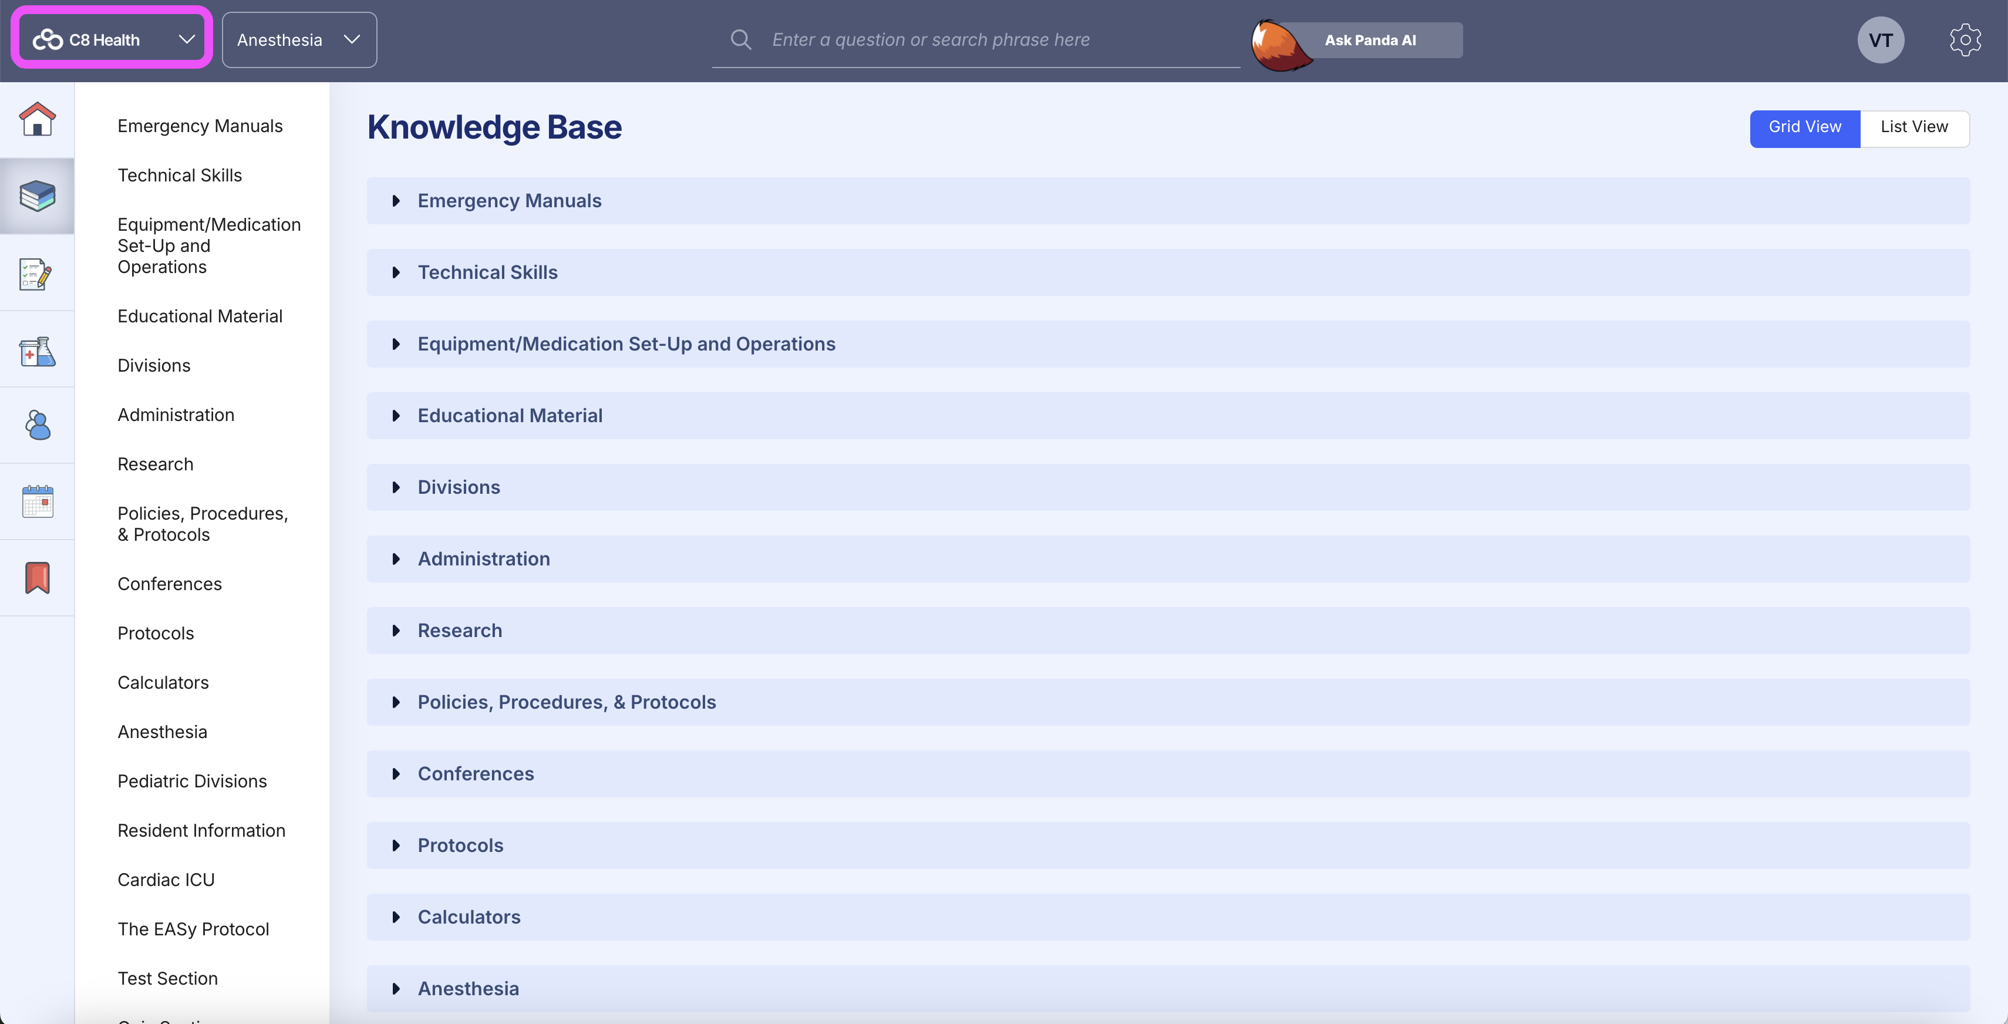Click the VT user avatar

coord(1880,40)
